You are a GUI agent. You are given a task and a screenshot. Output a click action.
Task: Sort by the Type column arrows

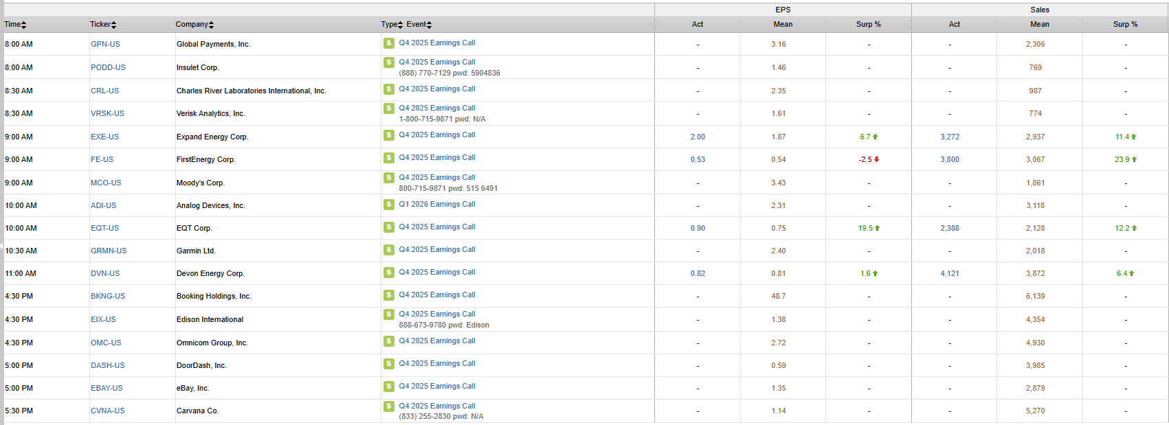(400, 25)
